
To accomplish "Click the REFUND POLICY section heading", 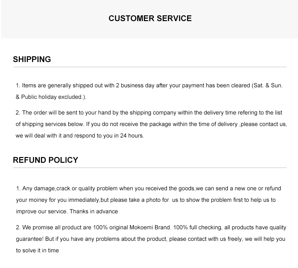I will click(x=46, y=160).
